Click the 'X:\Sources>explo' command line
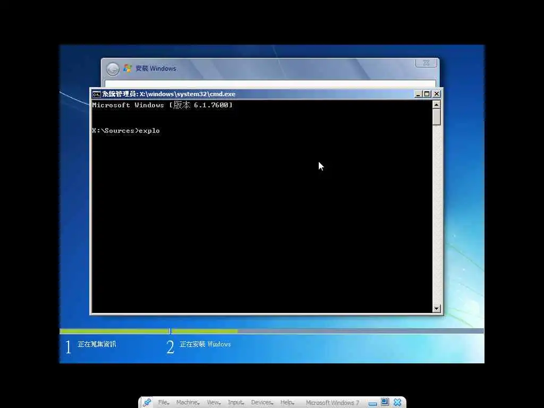This screenshot has width=544, height=408. (126, 131)
